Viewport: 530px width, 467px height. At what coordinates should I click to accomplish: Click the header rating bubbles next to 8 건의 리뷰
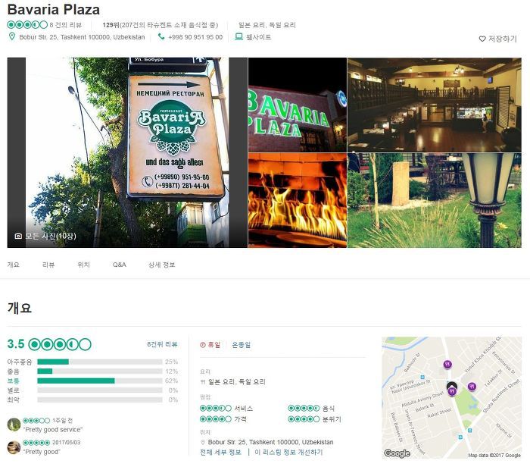(27, 25)
